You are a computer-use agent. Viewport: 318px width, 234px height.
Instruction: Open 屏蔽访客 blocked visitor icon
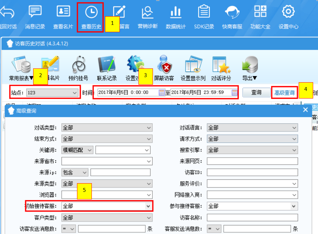tap(164, 66)
